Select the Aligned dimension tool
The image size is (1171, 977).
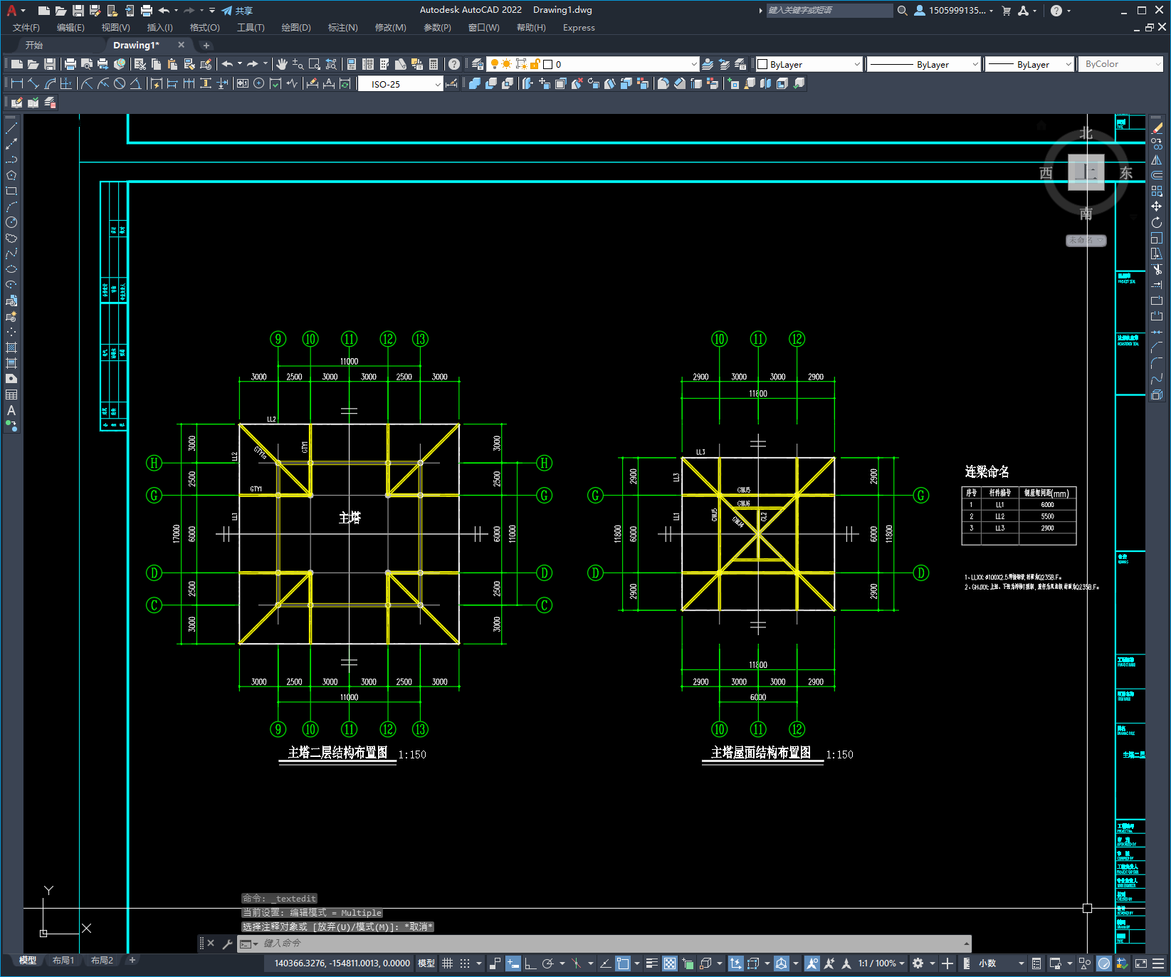[33, 83]
